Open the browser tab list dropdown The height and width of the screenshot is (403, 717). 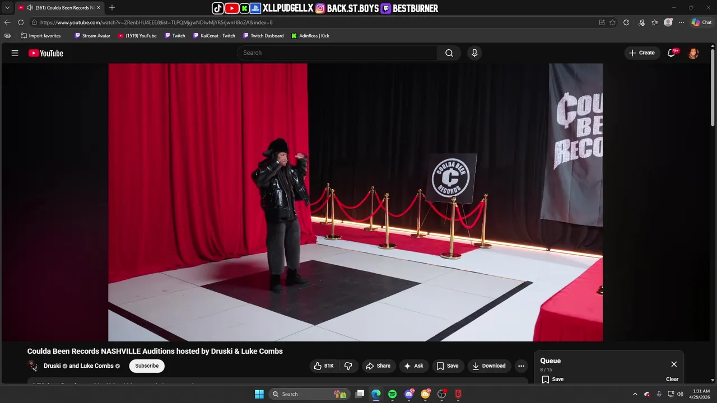7,8
